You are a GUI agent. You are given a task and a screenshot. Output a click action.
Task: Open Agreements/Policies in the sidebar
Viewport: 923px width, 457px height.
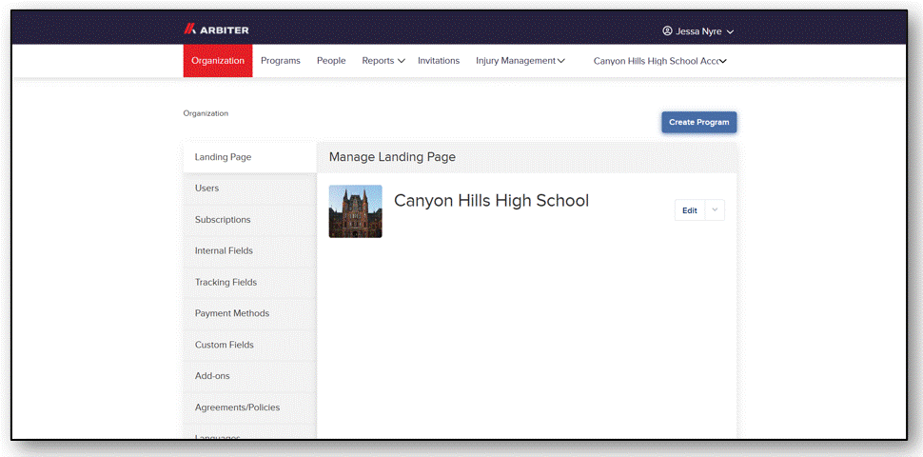249,407
